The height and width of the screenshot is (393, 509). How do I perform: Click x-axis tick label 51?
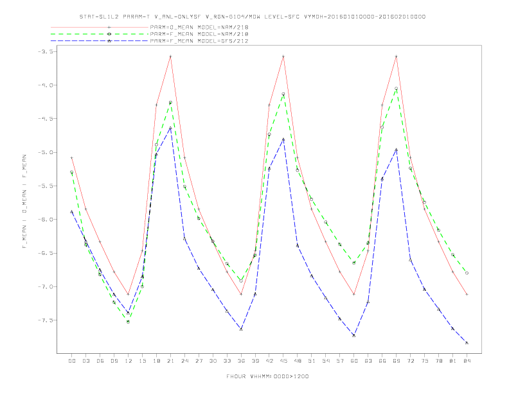click(312, 361)
